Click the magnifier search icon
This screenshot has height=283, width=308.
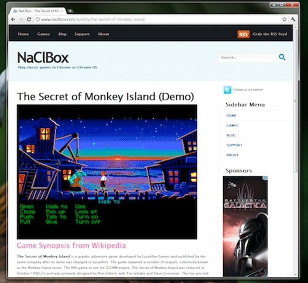tap(282, 57)
